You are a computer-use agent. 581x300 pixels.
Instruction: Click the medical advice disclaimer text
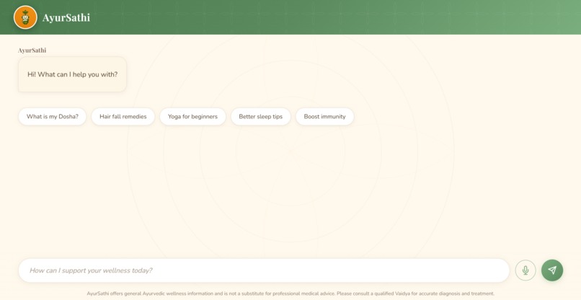pos(290,294)
